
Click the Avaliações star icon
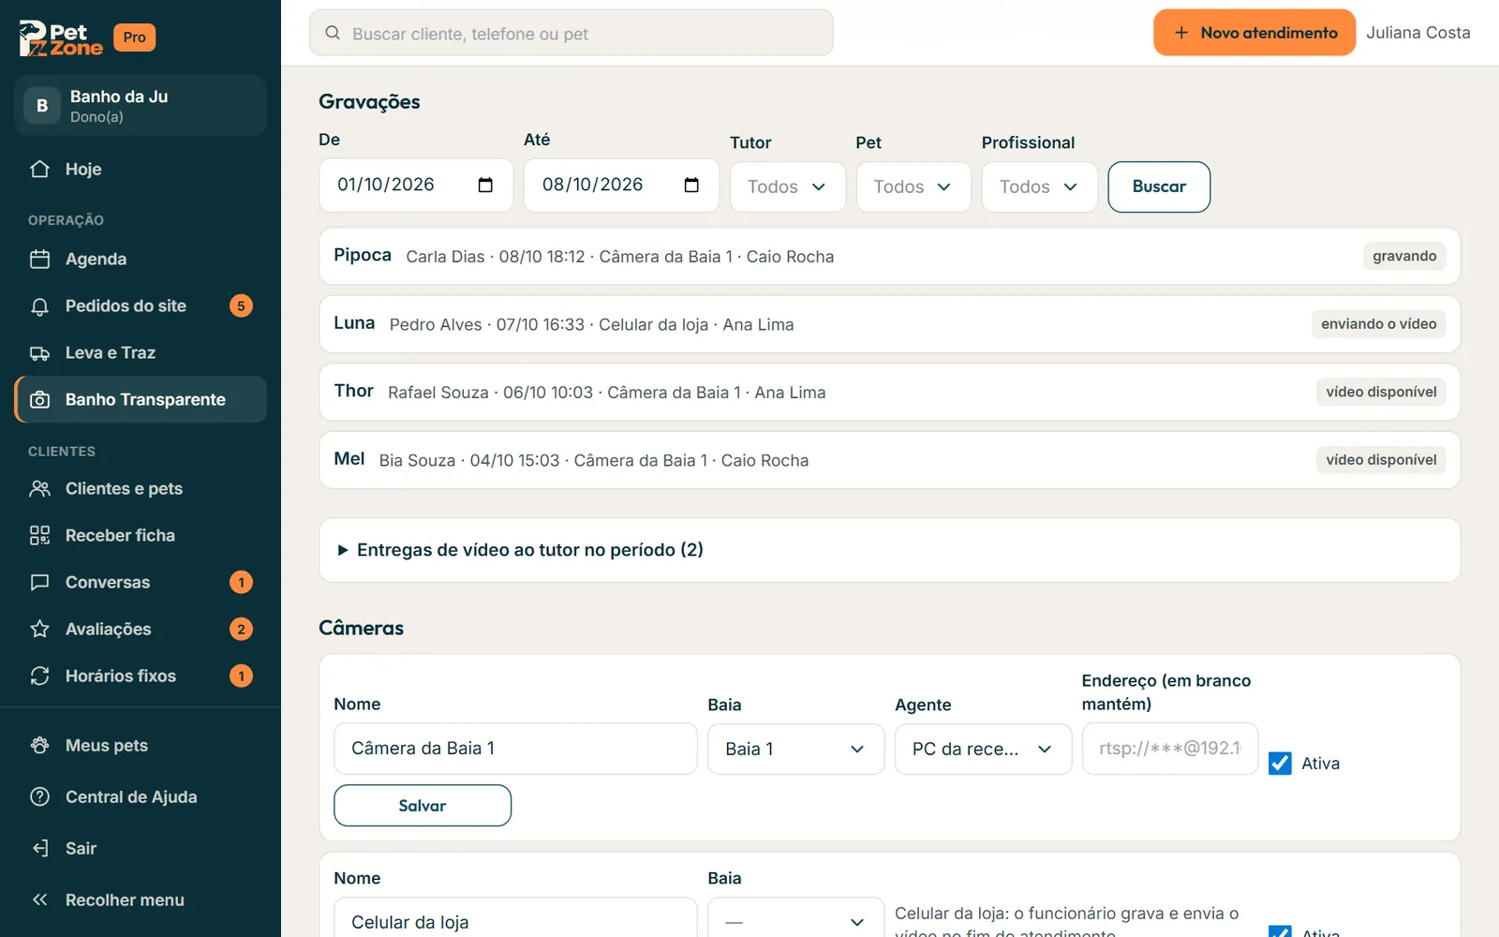tap(39, 629)
